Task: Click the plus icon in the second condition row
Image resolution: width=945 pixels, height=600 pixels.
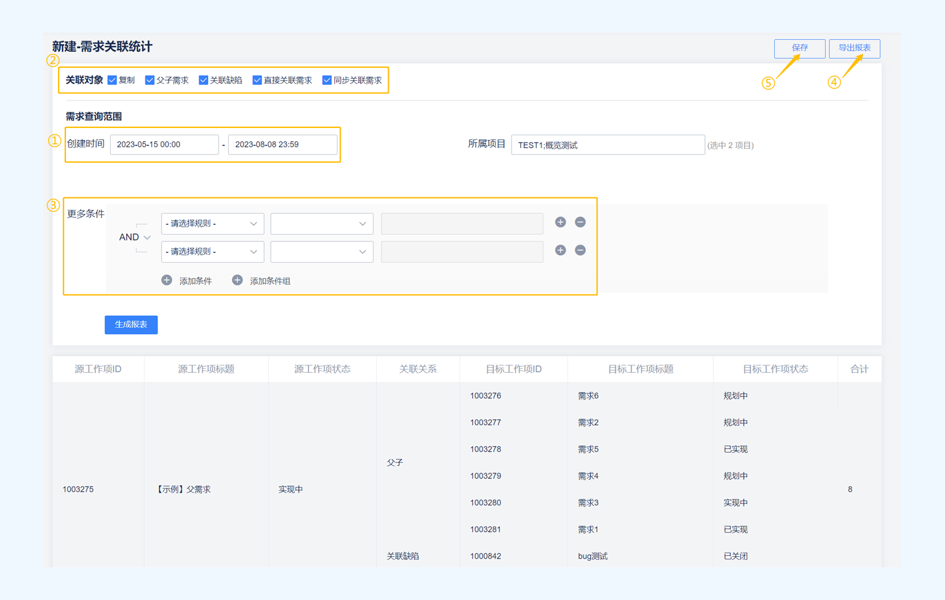Action: [x=560, y=250]
